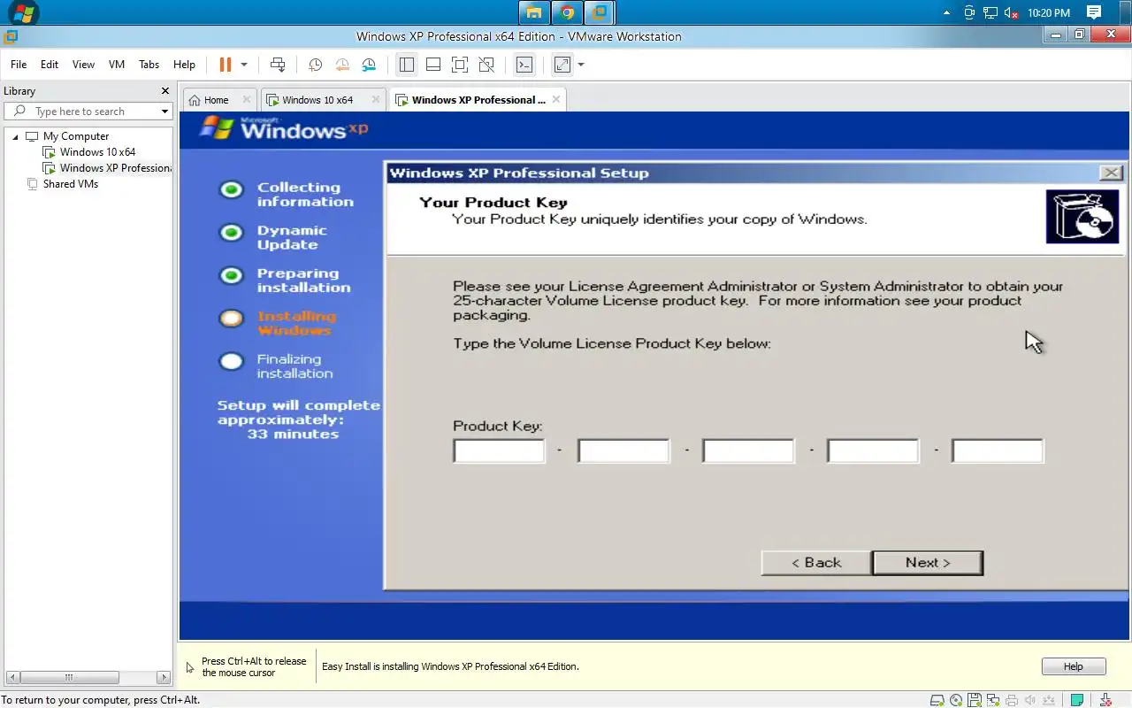1132x708 pixels.
Task: Collapse the My Computer tree node
Action: click(x=15, y=136)
